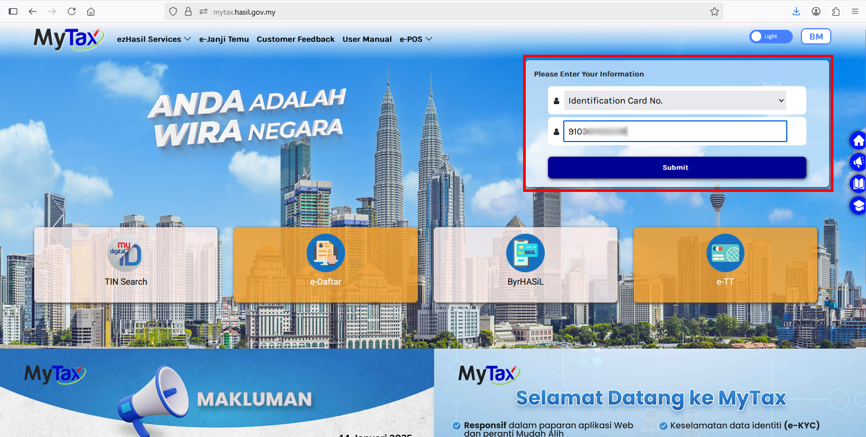Open the e-Janji Temu page

(x=224, y=39)
